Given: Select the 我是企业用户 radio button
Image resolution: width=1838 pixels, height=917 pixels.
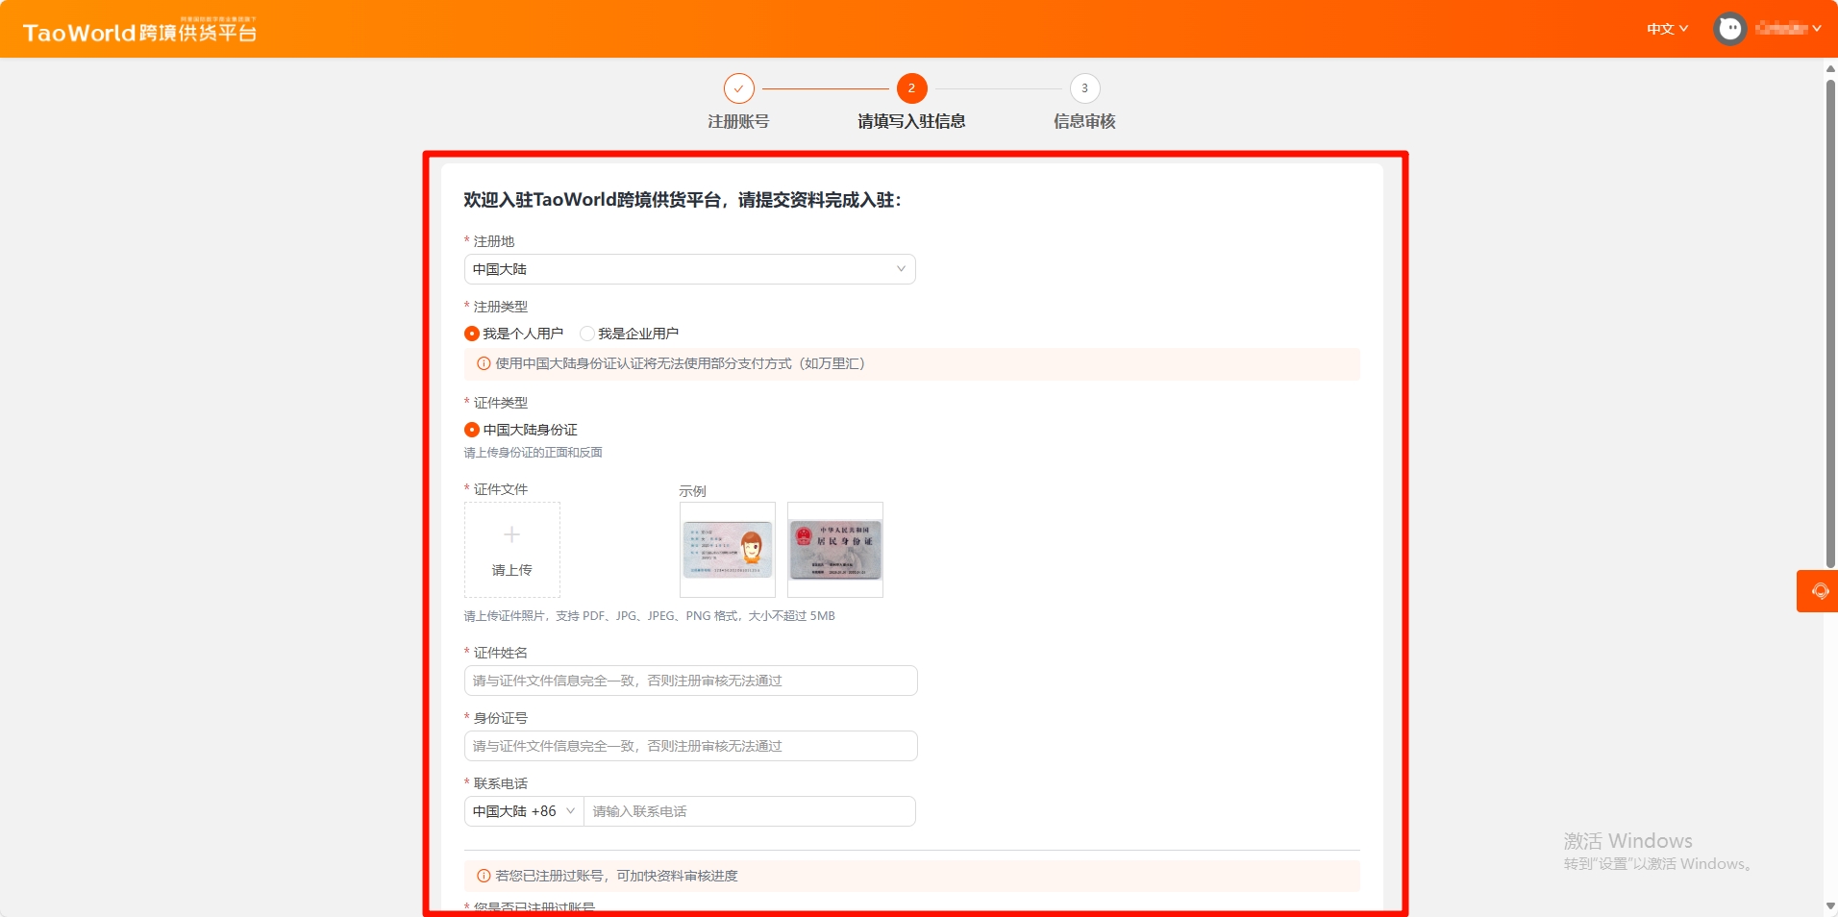Looking at the screenshot, I should point(587,334).
